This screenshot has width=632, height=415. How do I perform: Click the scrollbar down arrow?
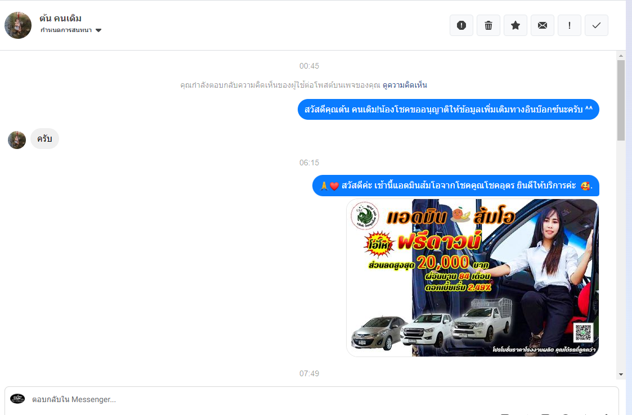tap(621, 375)
